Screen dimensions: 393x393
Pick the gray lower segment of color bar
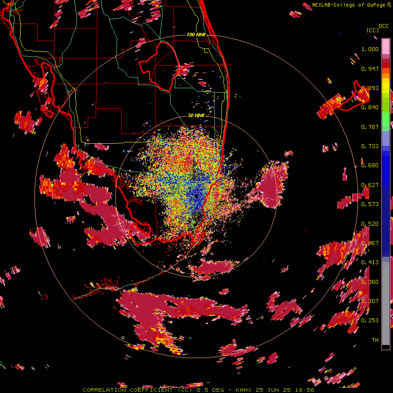pos(386,303)
